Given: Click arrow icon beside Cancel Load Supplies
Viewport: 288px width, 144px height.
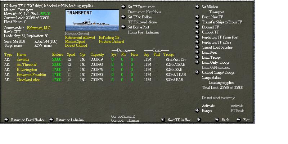Looking at the screenshot, I should [x=197, y=47].
